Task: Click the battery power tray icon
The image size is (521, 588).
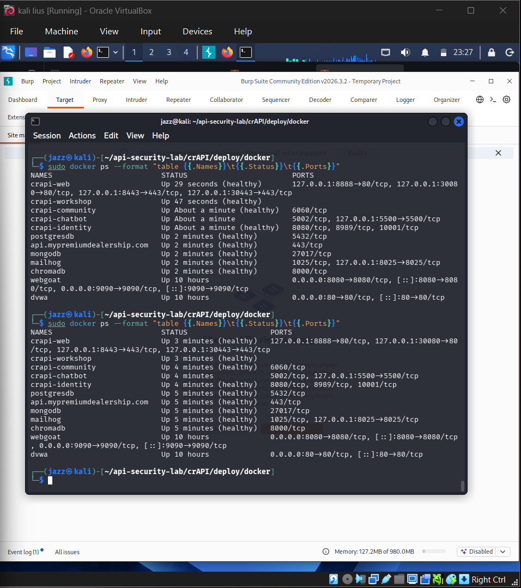Action: [444, 52]
